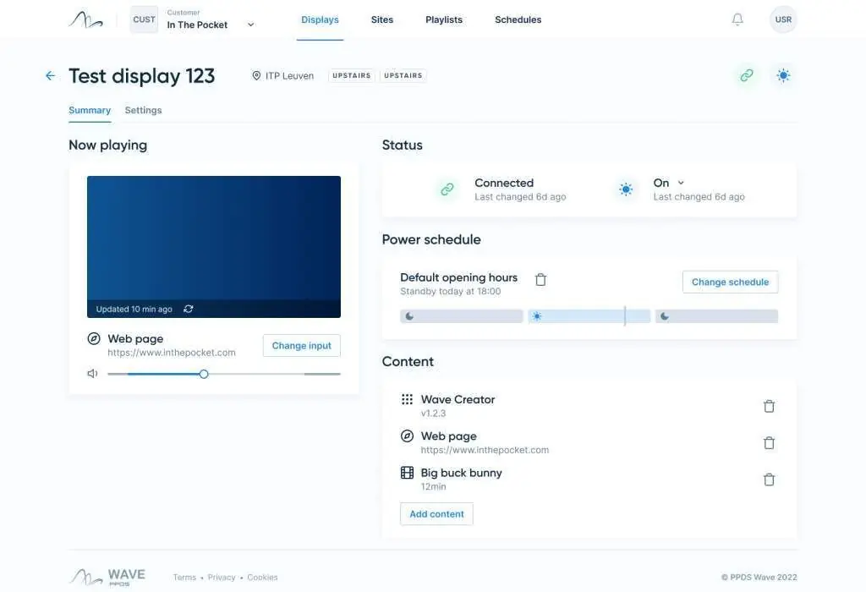Delete the Default opening hours schedule
866x592 pixels.
pyautogui.click(x=541, y=279)
